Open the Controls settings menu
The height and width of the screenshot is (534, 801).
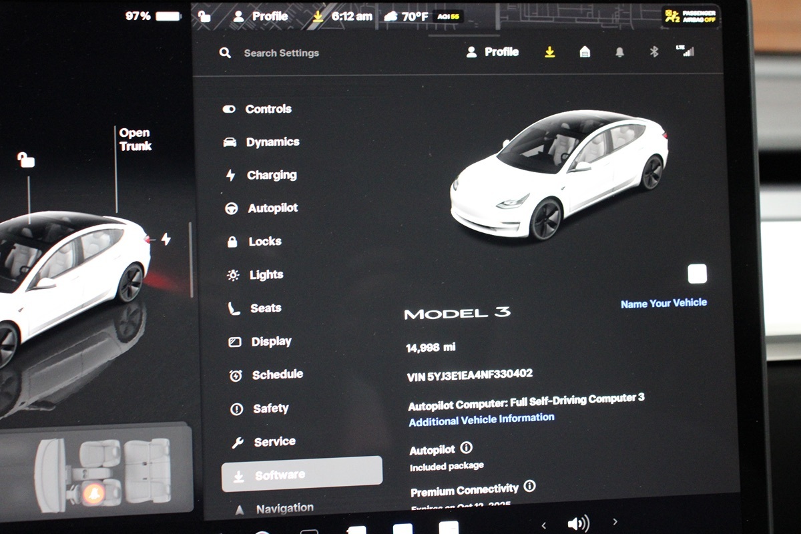pos(268,109)
